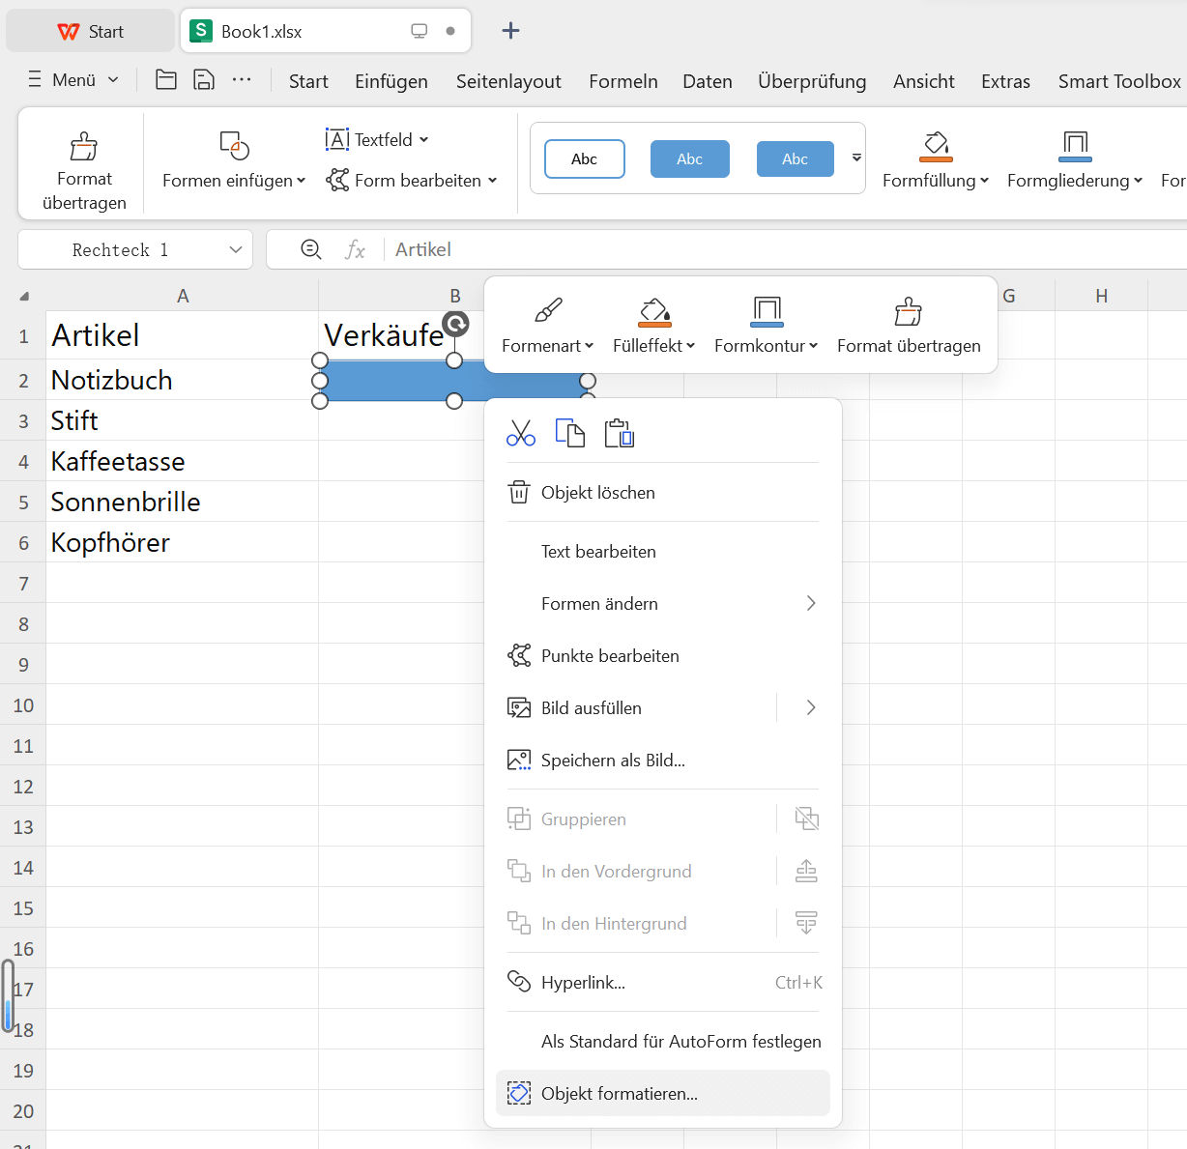
Task: Switch to the Einfügen ribbon tab
Action: tap(391, 81)
